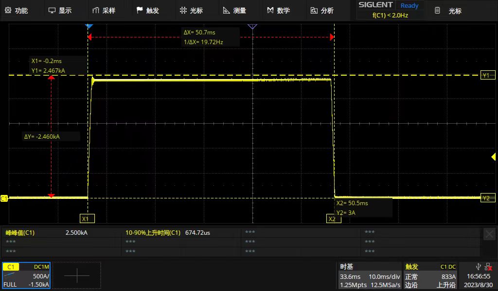
Task: Select the X1 cursor label
Action: coord(85,219)
